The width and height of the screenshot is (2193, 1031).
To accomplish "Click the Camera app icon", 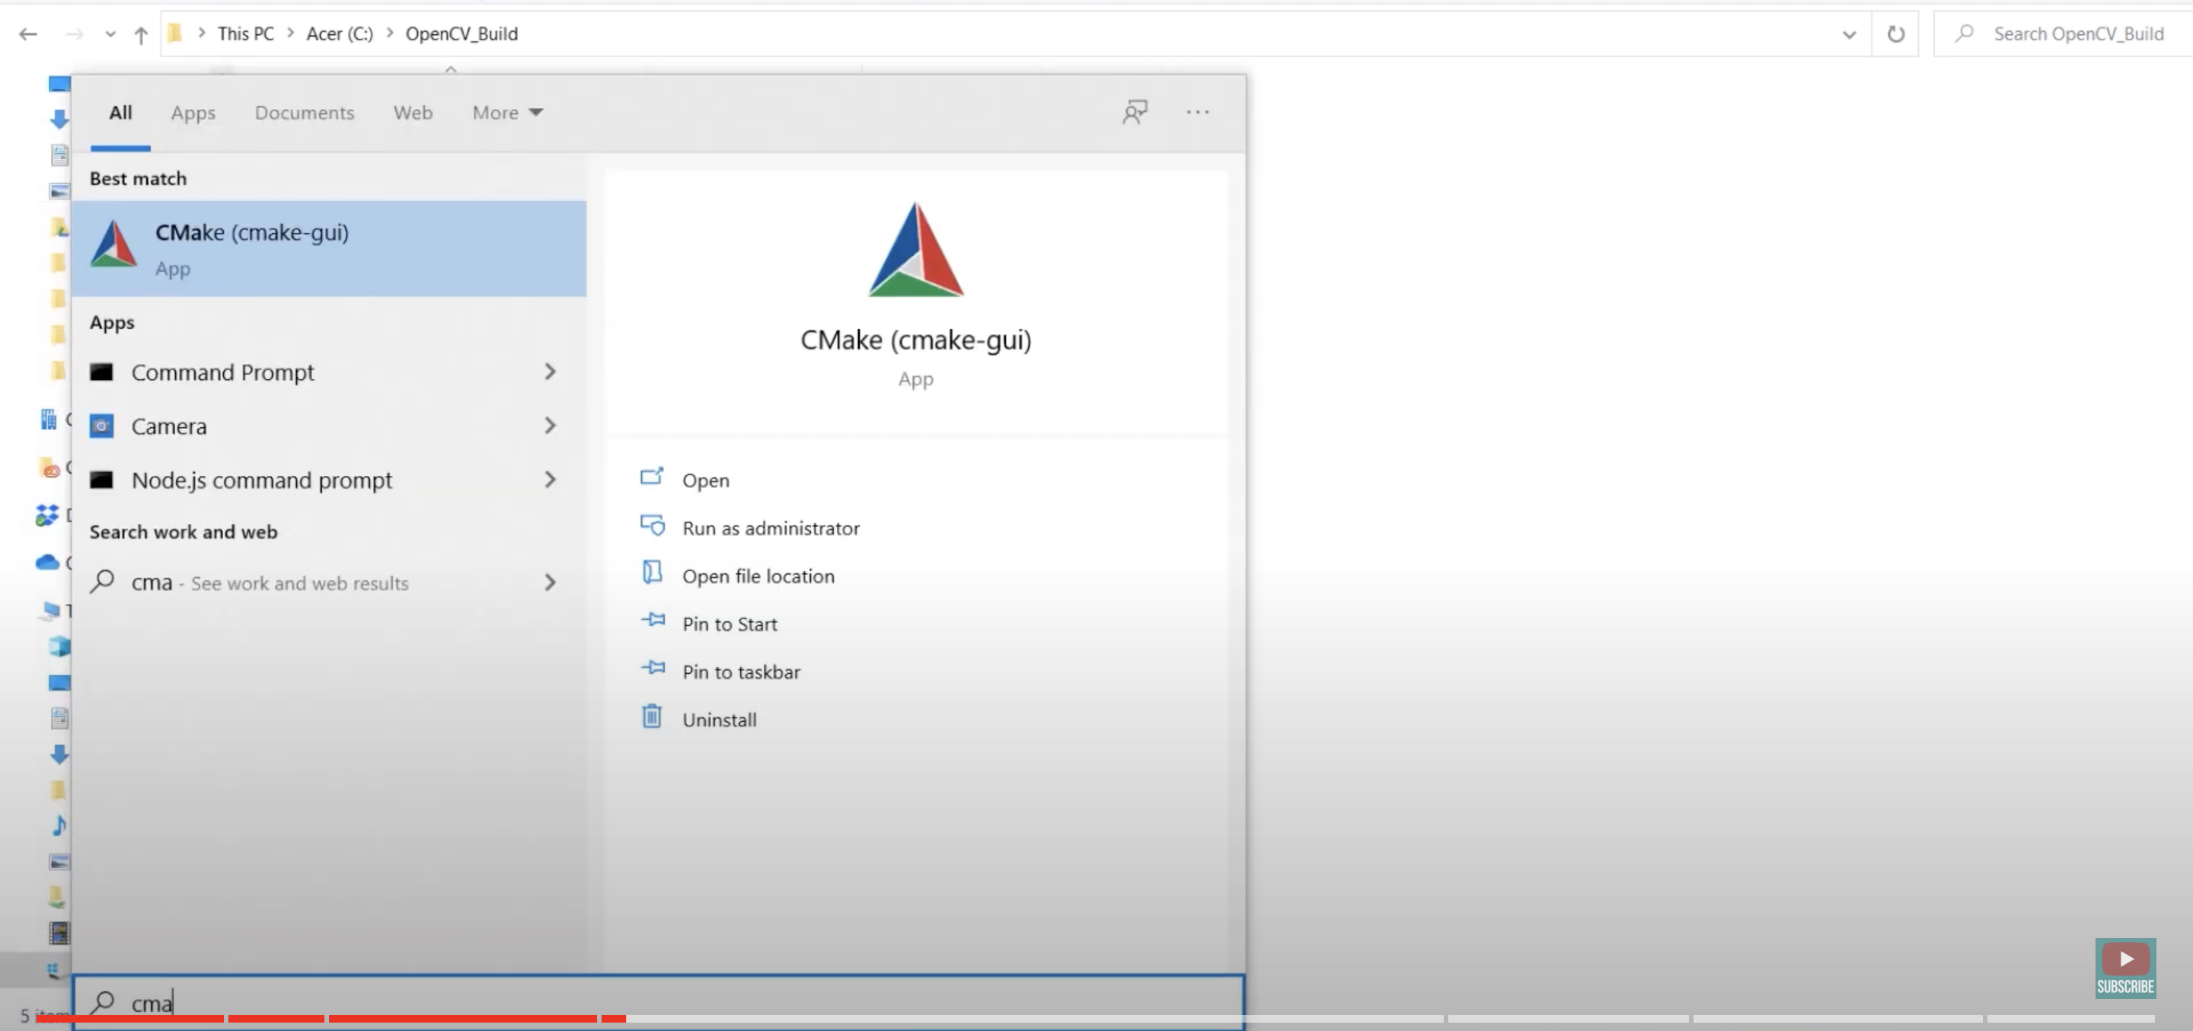I will tap(101, 426).
